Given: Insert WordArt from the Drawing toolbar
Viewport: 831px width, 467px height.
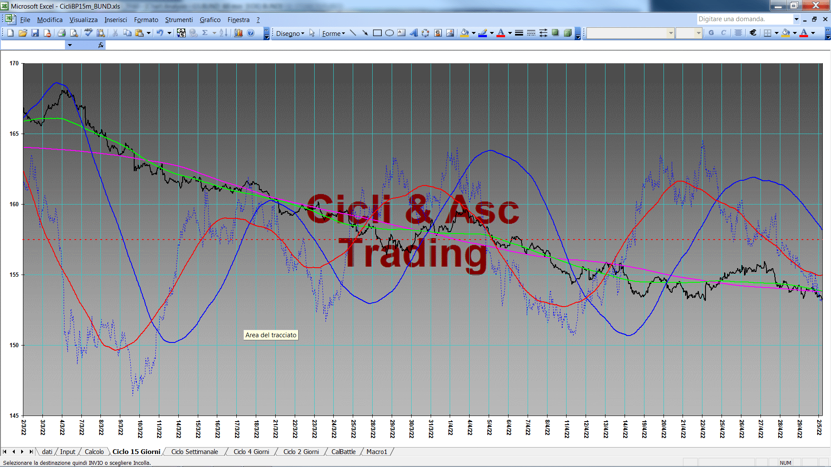Looking at the screenshot, I should (x=413, y=33).
